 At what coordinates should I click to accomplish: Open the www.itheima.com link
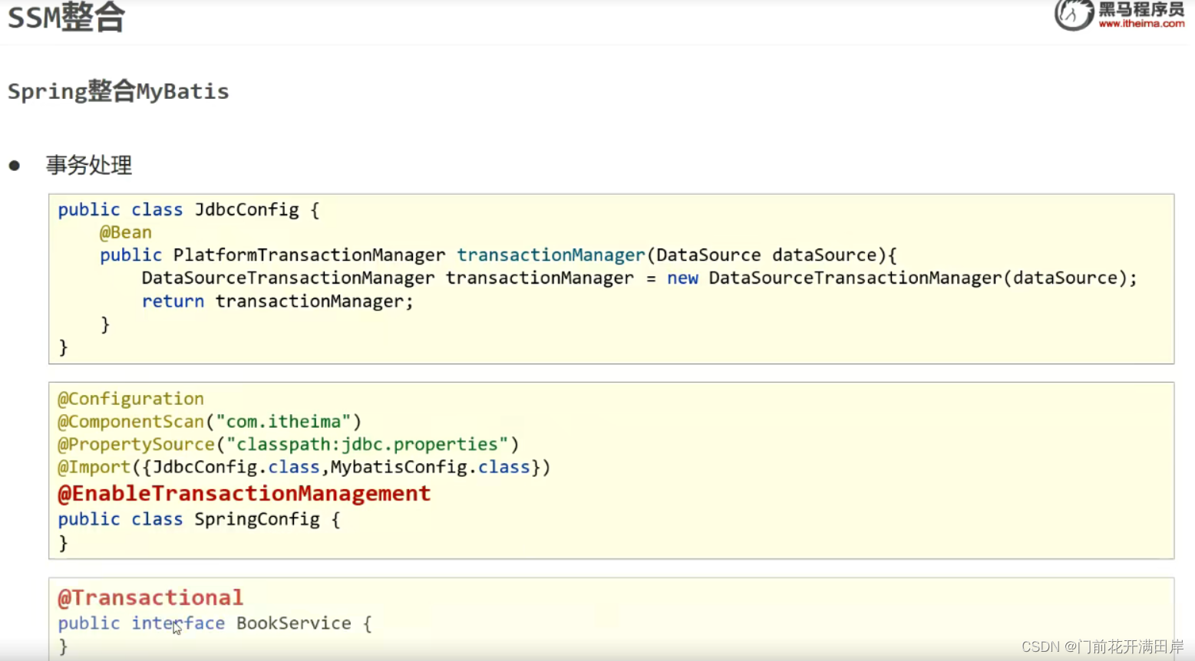(x=1141, y=24)
